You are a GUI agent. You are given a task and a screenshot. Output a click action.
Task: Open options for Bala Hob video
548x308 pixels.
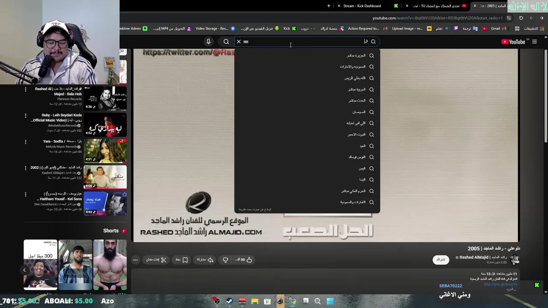pos(25,89)
